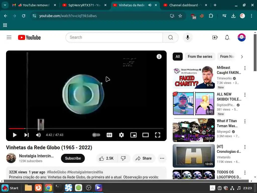Open the Create video menu
The height and width of the screenshot is (193, 257).
[x=215, y=37]
